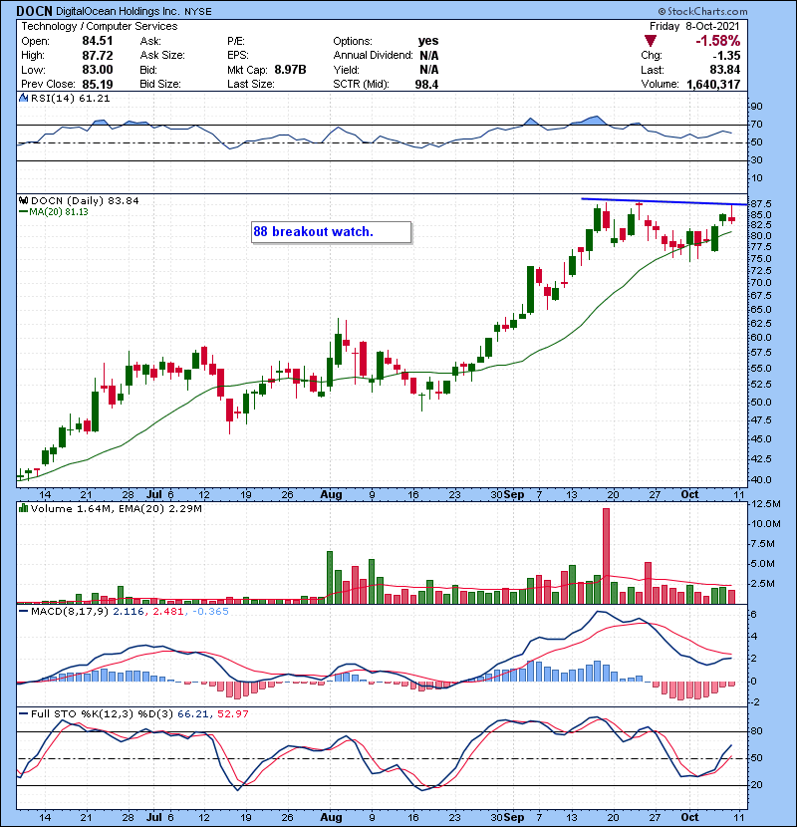The image size is (797, 827).
Task: Click the SCTR (Mid) value 98.4
Action: [426, 84]
